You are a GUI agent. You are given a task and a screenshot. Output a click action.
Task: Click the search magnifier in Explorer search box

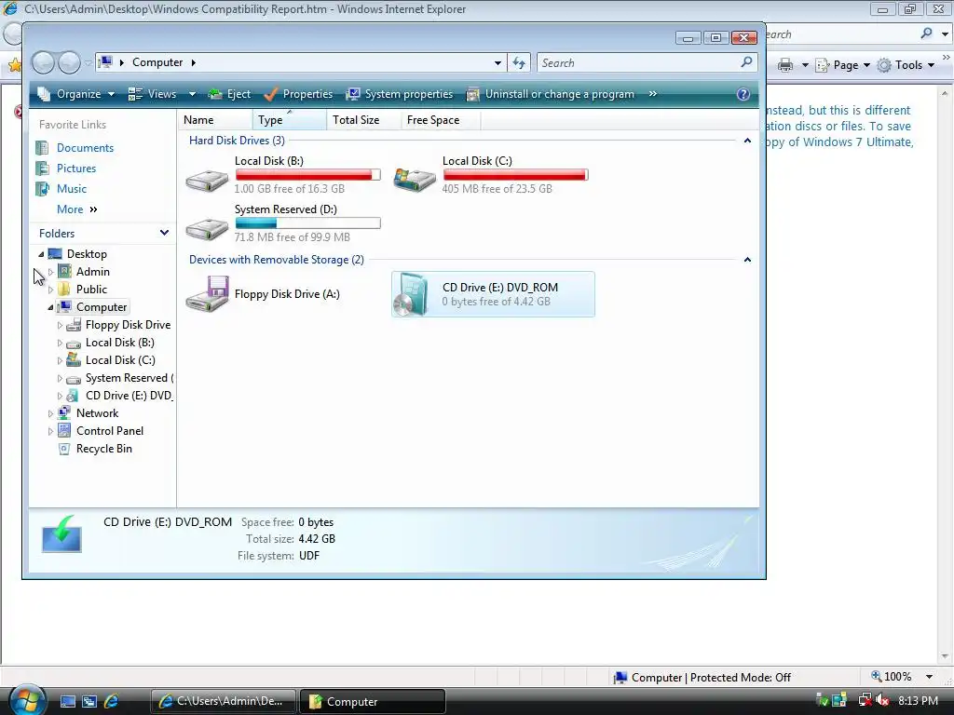(x=746, y=62)
